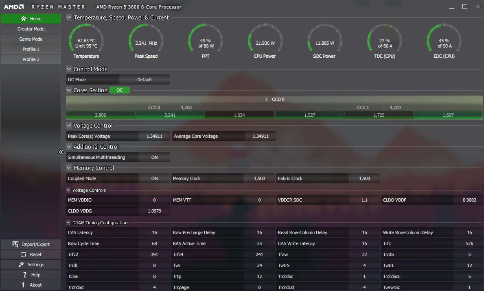Click VDDCR SOC value 1.1
This screenshot has height=291, width=484.
364,200
